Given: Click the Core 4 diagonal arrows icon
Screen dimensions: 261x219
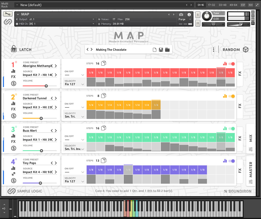Looking at the screenshot, I should click(x=14, y=174).
